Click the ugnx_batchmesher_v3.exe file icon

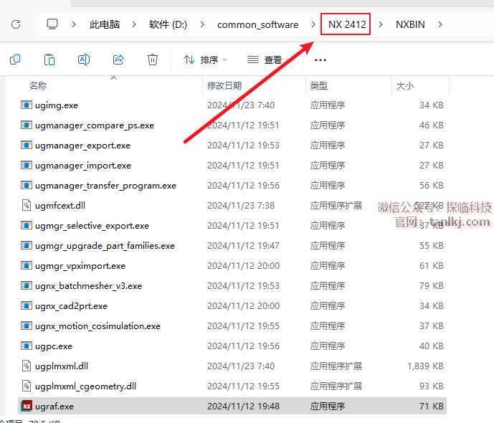27,285
